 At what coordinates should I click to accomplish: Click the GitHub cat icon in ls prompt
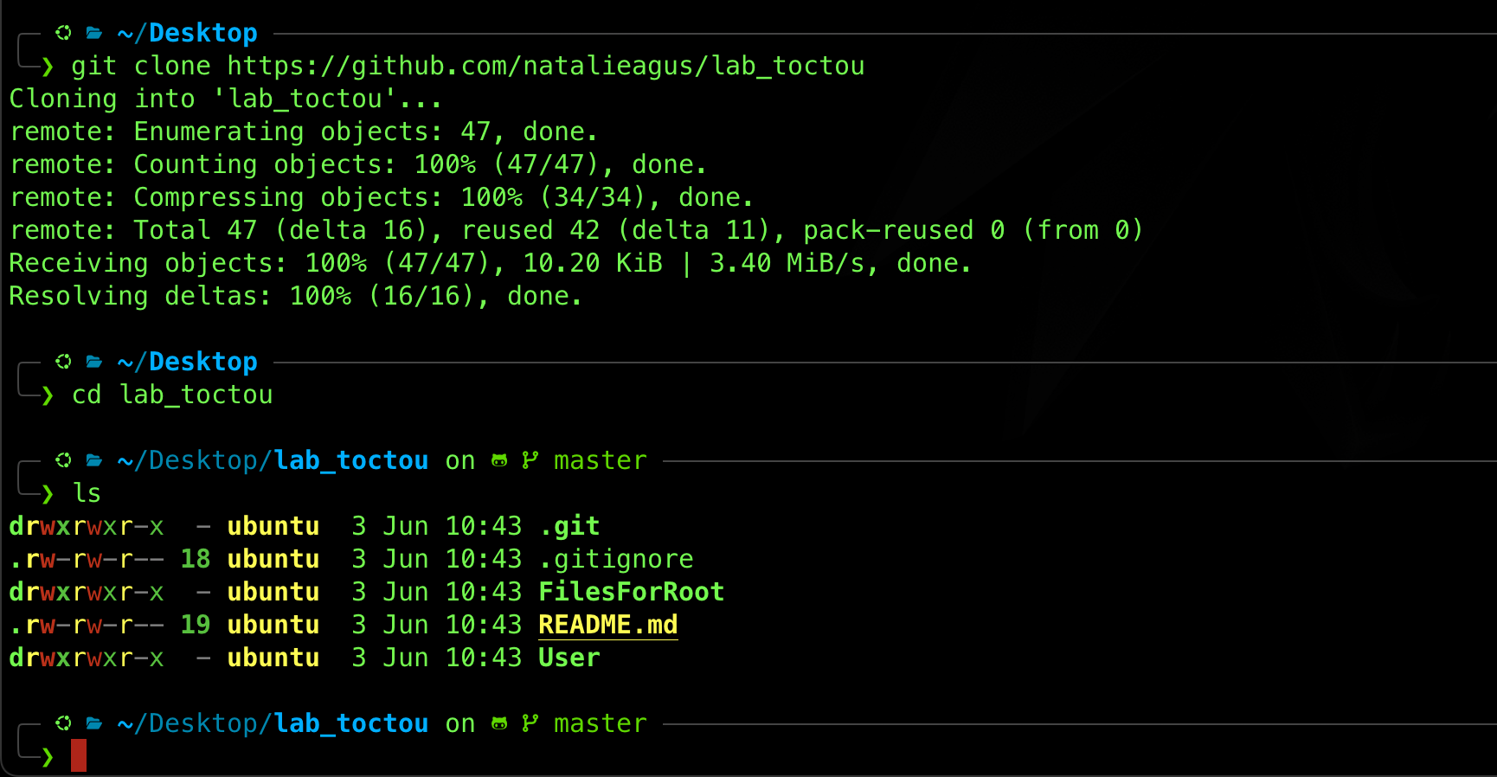pyautogui.click(x=499, y=460)
